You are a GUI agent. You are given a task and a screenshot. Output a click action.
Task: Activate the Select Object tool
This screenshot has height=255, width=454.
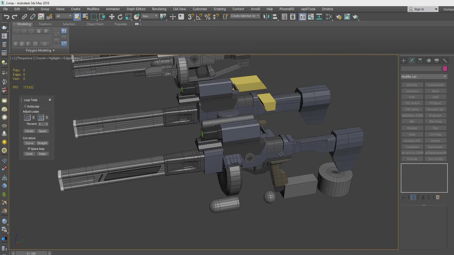pos(77,17)
